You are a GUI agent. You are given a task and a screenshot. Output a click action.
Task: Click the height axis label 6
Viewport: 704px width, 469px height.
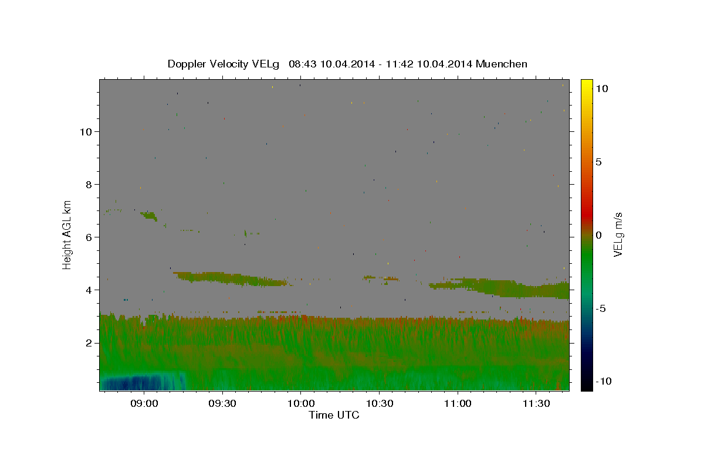[89, 237]
